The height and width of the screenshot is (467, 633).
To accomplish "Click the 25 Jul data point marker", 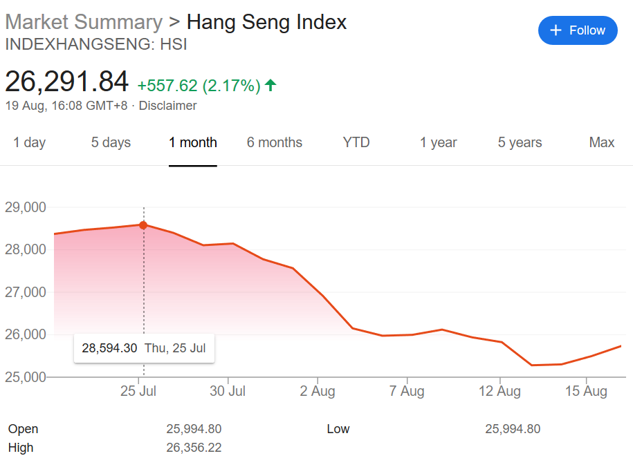I will pyautogui.click(x=143, y=225).
